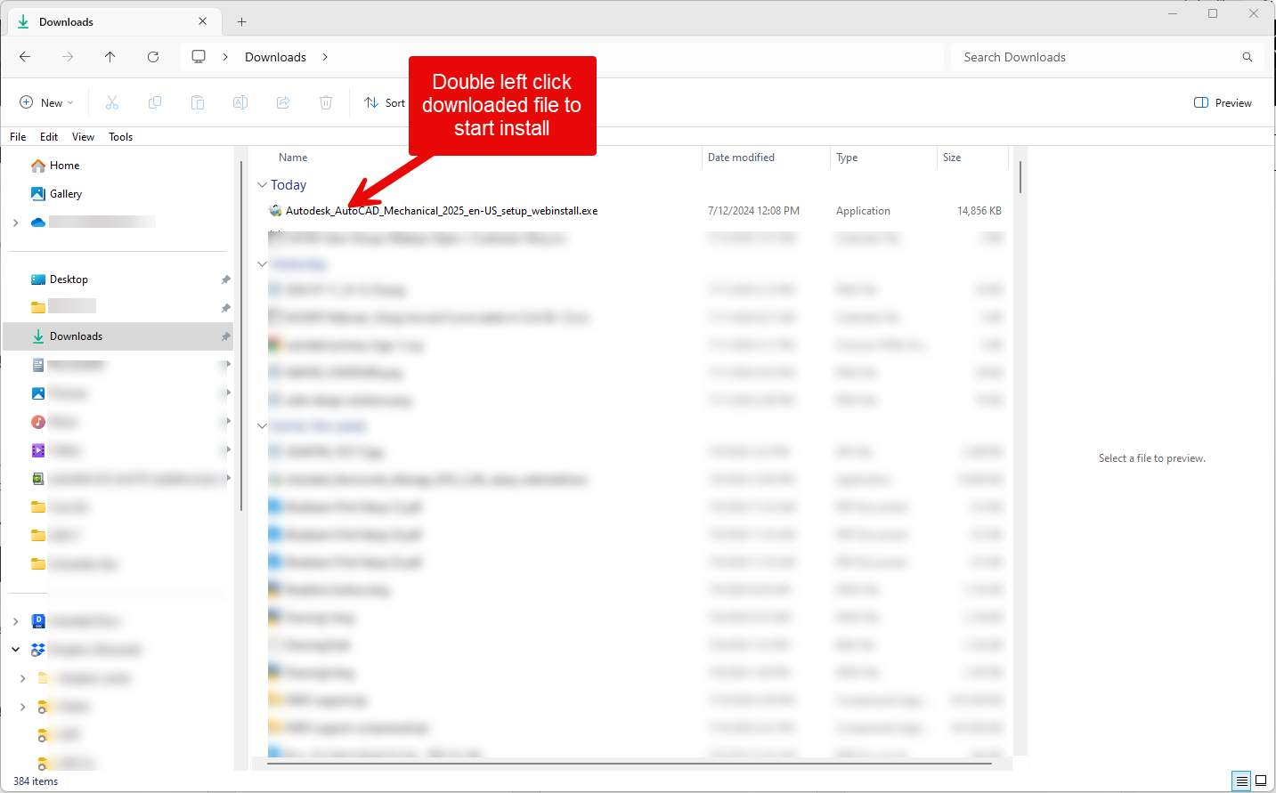
Task: Open the File menu
Action: (18, 137)
